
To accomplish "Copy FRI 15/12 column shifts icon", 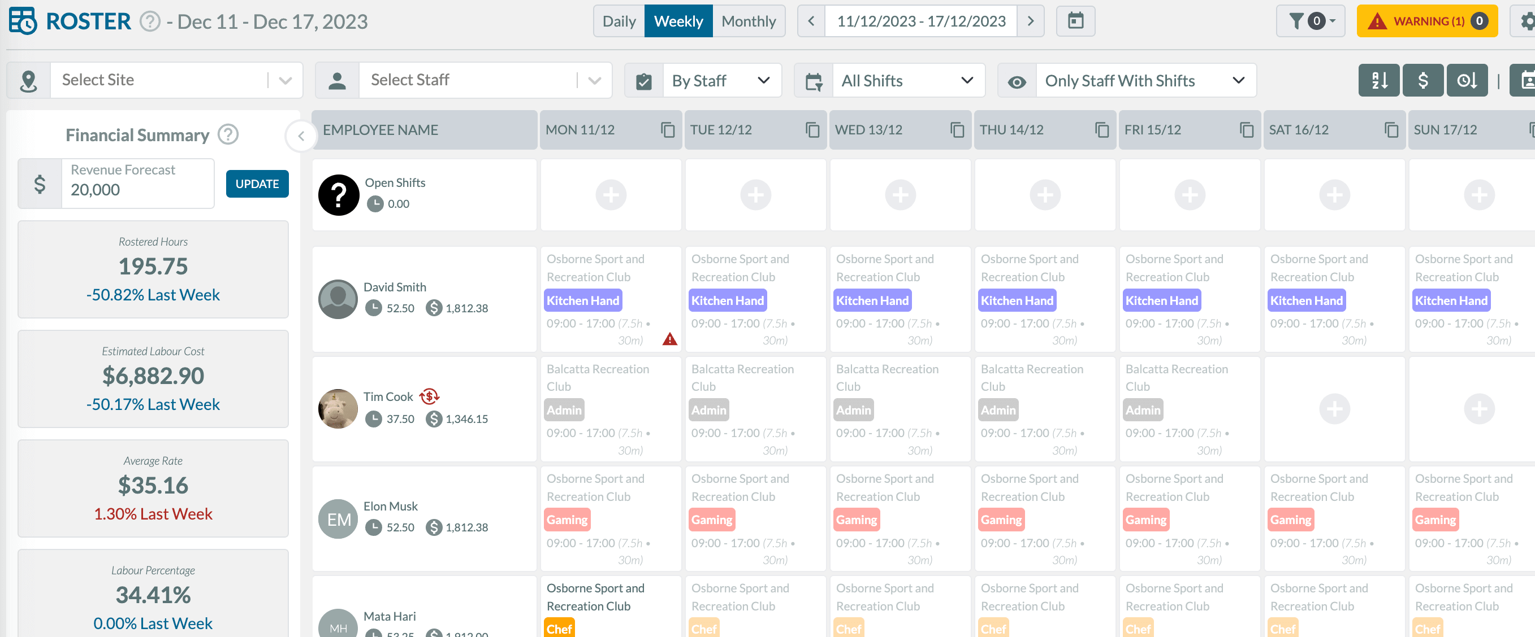I will (x=1247, y=130).
